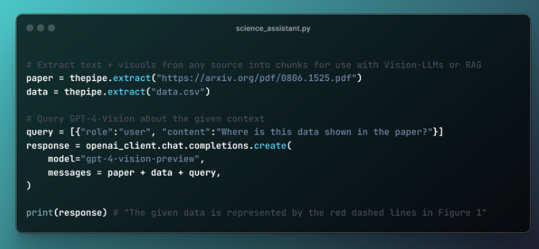Click the word create in completions.create
539x249 pixels.
(270, 146)
